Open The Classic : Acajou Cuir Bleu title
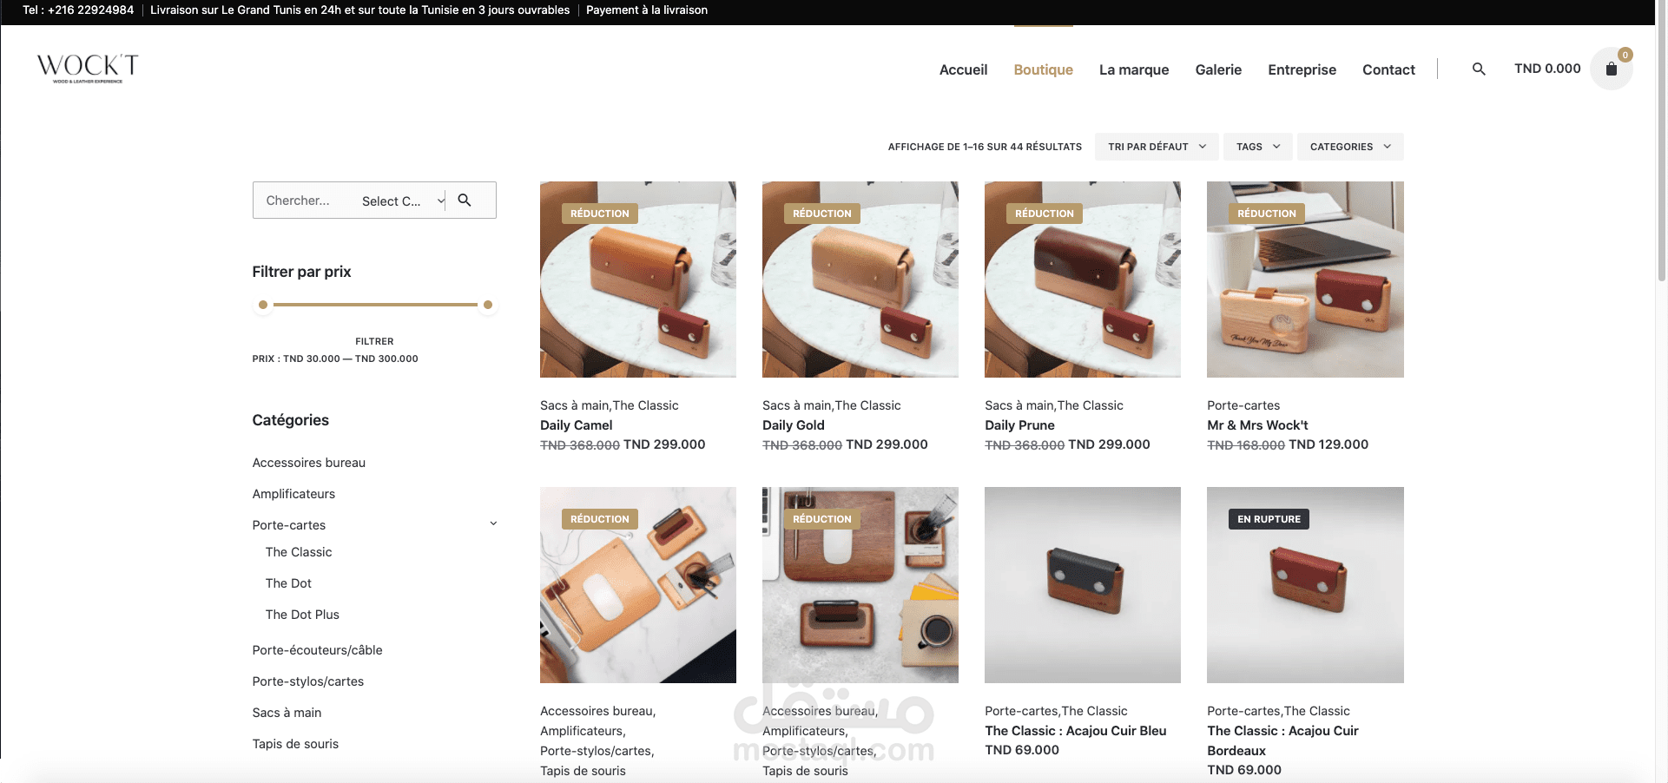 pos(1076,731)
